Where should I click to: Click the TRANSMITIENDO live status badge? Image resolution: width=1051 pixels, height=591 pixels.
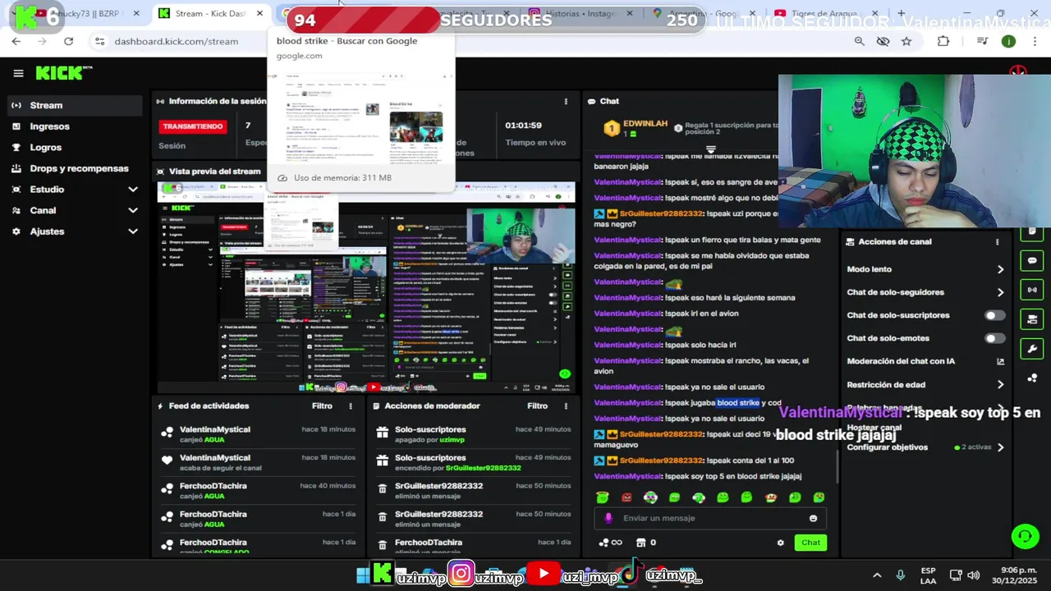193,126
